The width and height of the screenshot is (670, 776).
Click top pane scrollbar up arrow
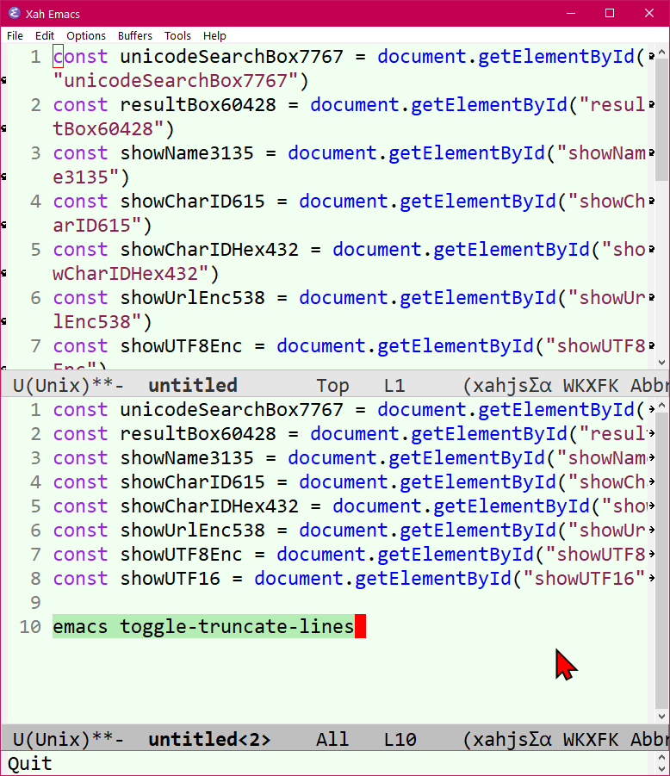[x=661, y=52]
